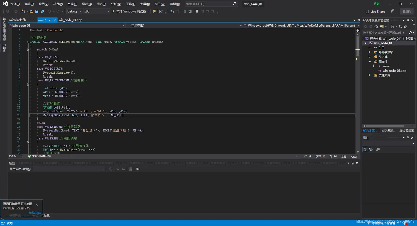Click the Save All toolbar icon

(42, 11)
